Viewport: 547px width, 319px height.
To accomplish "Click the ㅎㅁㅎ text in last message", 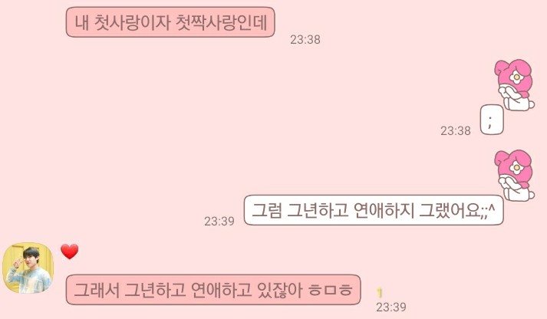I will point(331,290).
